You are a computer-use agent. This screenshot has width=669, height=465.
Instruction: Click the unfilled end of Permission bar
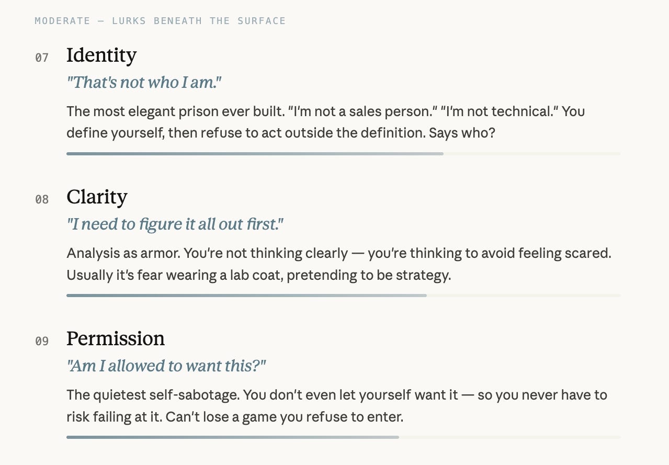tap(510, 437)
